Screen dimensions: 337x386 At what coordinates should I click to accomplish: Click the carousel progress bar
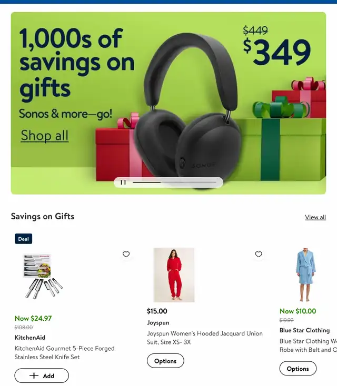pos(174,182)
